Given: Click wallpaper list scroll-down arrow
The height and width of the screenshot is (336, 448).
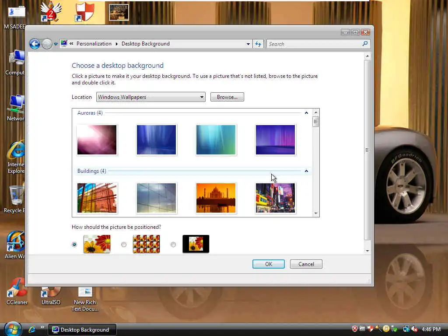Looking at the screenshot, I should (316, 213).
